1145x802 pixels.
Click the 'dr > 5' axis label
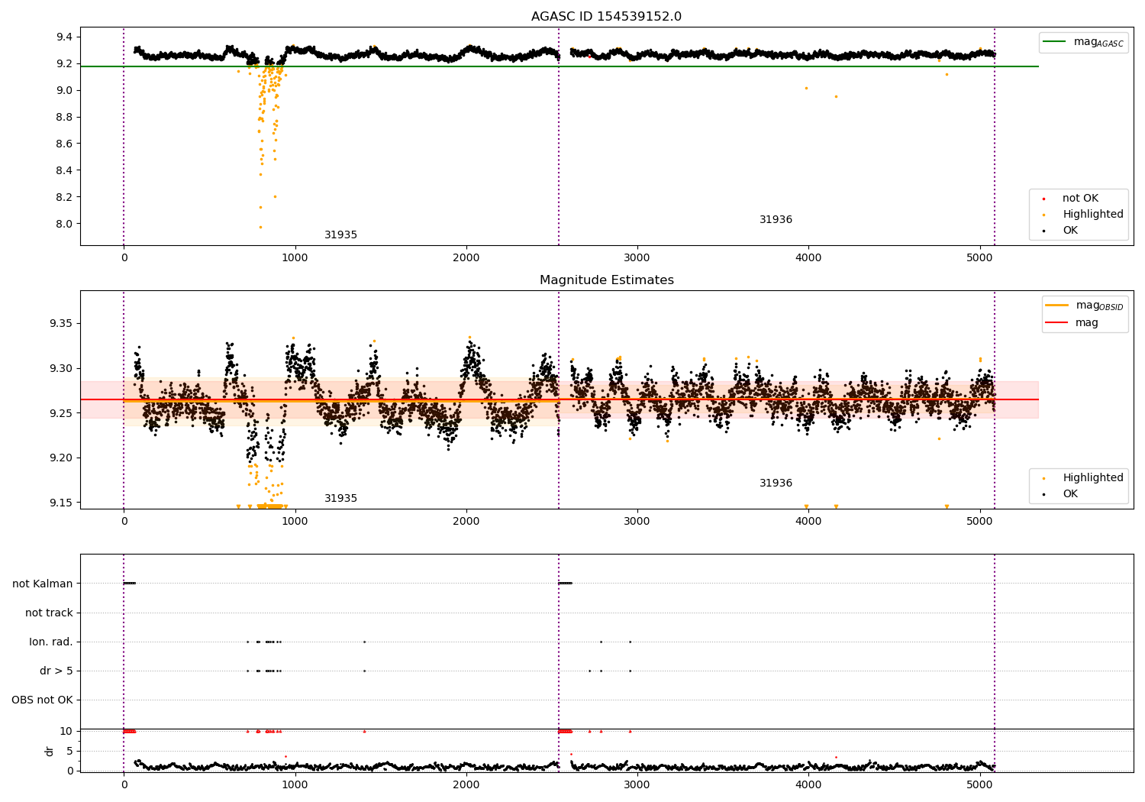click(56, 671)
